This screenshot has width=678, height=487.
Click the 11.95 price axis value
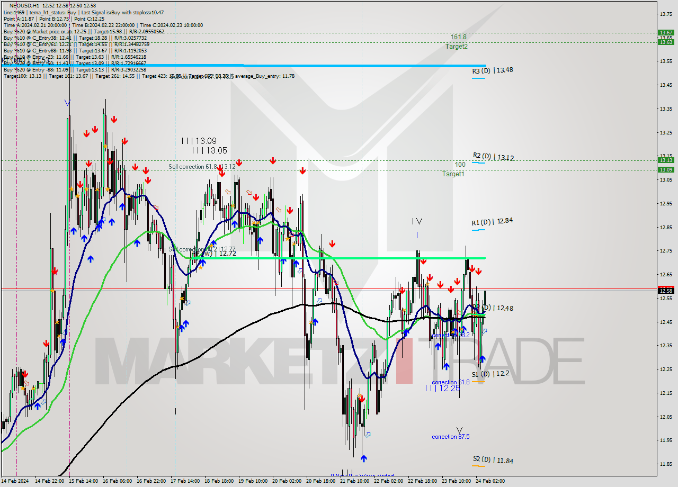[665, 440]
